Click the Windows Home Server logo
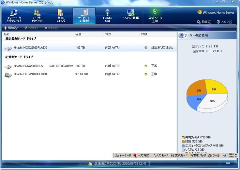Image resolution: width=240 pixels, height=170 pixels. [216, 12]
